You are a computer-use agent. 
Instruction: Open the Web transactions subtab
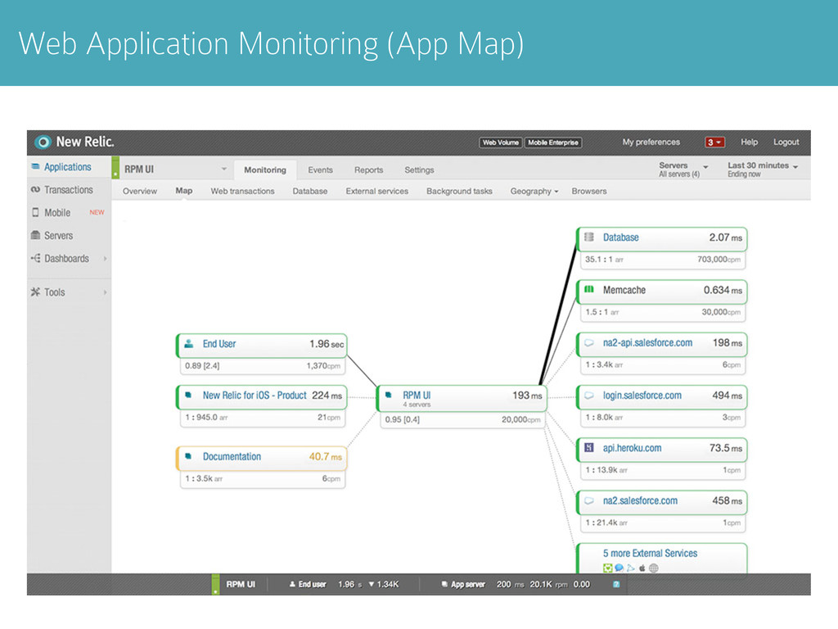point(242,191)
